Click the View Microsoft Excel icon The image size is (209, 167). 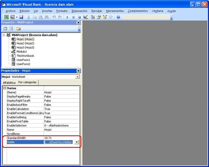(x=6, y=17)
